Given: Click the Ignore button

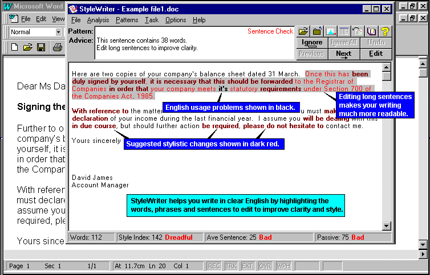Looking at the screenshot, I should pos(312,43).
